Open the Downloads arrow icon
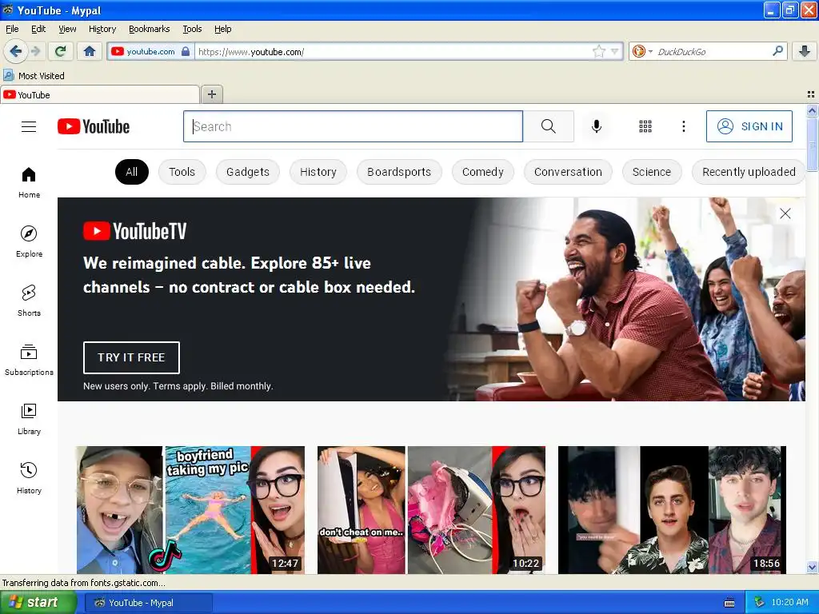The image size is (819, 614). point(805,51)
